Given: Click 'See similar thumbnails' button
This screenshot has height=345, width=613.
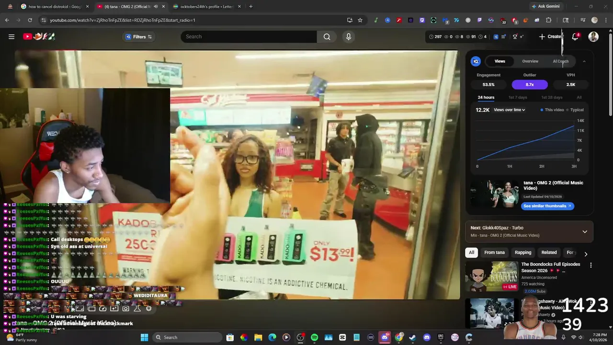Looking at the screenshot, I should [547, 206].
